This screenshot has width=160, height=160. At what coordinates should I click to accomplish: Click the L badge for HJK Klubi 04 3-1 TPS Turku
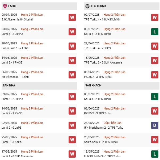tap(155, 154)
